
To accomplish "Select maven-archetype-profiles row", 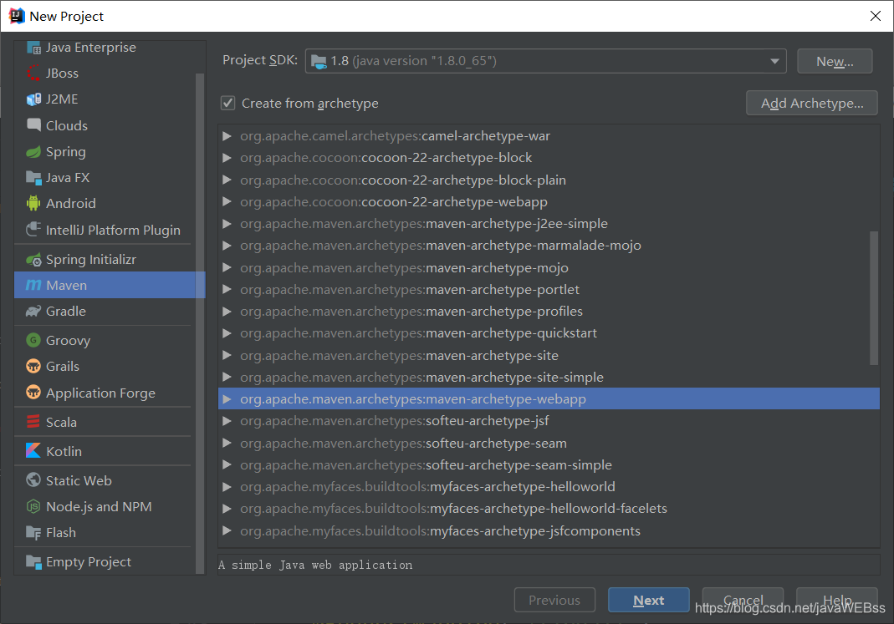I will (x=549, y=312).
